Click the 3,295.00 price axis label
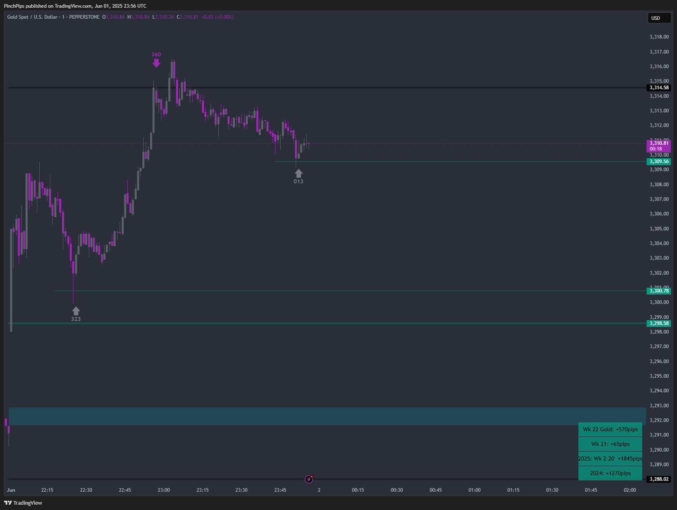Viewport: 677px width, 510px height. tap(659, 376)
